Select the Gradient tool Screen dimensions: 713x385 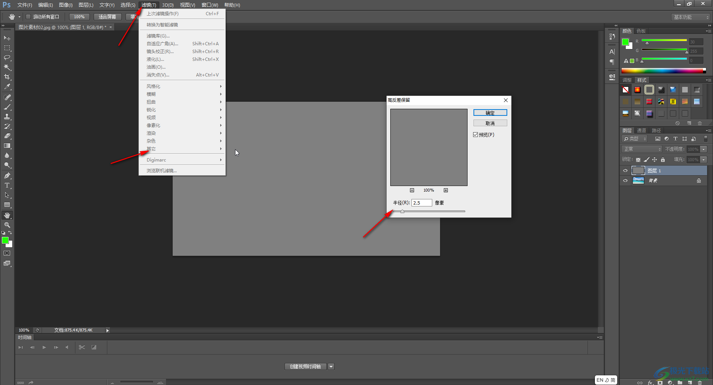point(7,146)
